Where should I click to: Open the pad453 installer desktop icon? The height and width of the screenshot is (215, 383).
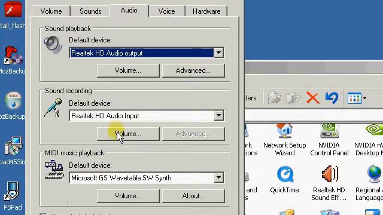[x=12, y=150]
